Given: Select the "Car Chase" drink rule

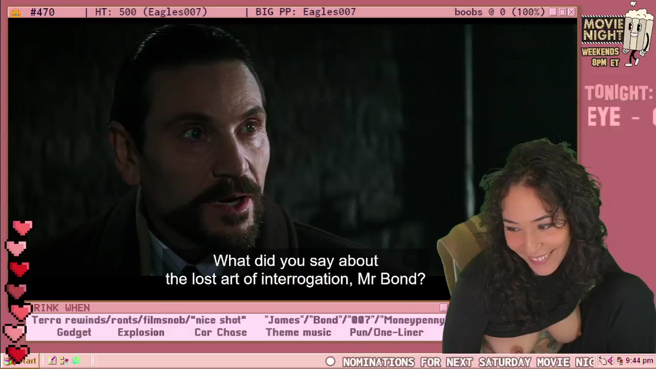Looking at the screenshot, I should [221, 332].
